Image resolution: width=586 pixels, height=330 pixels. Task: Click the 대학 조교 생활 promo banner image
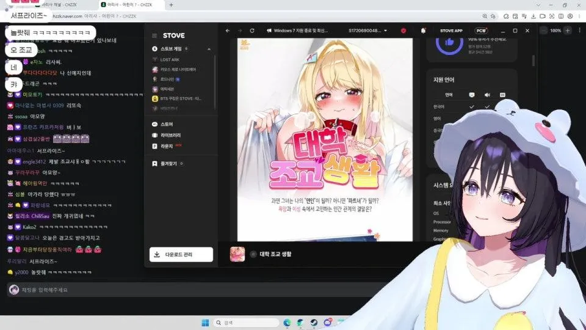click(325, 139)
